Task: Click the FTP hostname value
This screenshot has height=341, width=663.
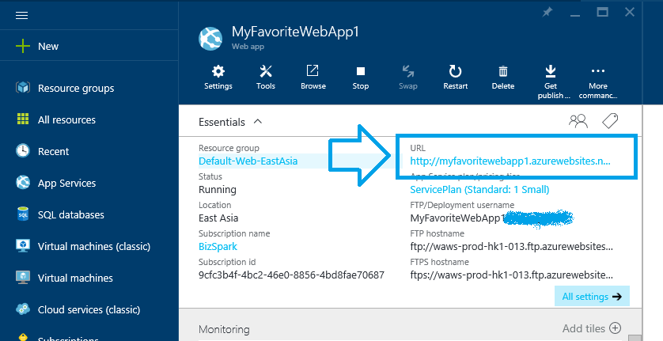Action: (x=511, y=246)
